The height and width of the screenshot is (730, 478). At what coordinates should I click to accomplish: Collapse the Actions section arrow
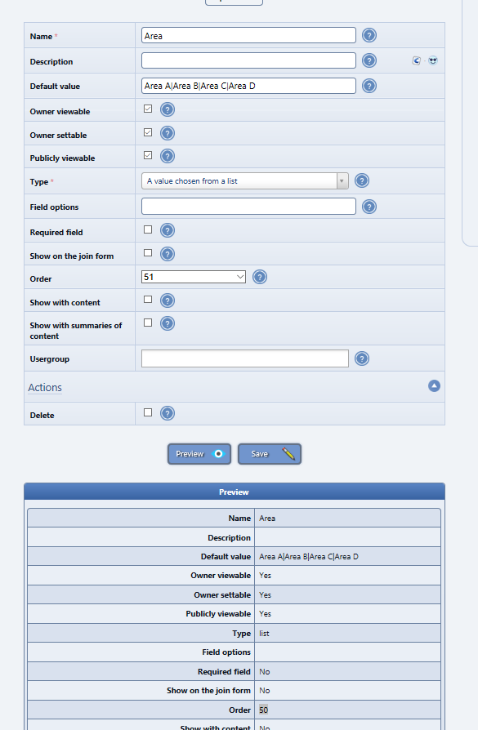[x=434, y=386]
